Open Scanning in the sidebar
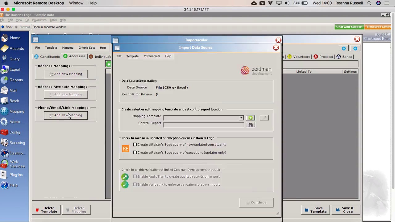This screenshot has height=222, width=395. (13, 143)
